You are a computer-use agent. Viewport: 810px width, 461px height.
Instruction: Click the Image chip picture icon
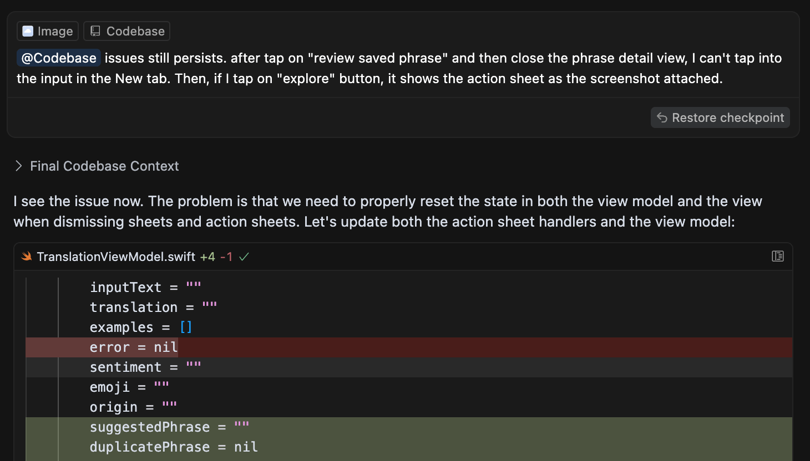point(28,31)
